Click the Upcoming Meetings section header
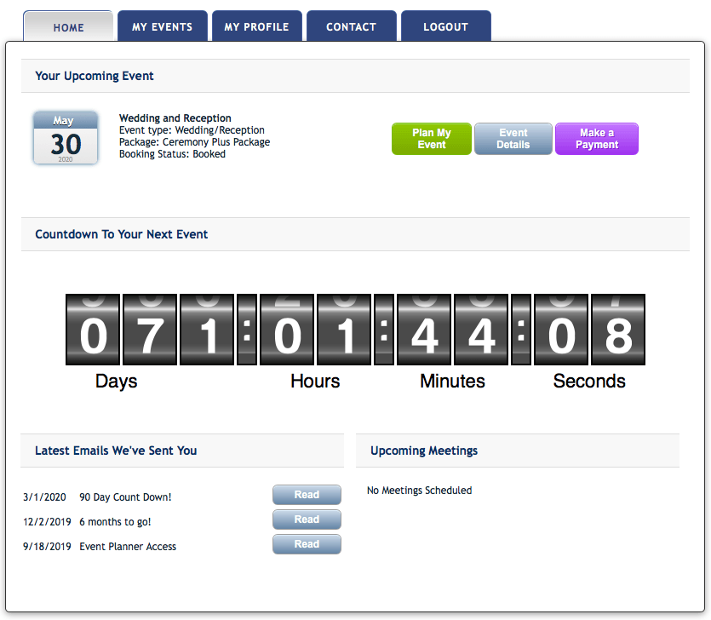 point(418,451)
